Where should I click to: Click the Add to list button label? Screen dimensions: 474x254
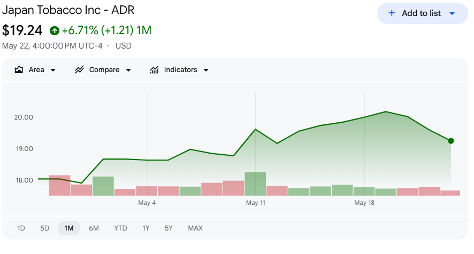click(x=421, y=13)
